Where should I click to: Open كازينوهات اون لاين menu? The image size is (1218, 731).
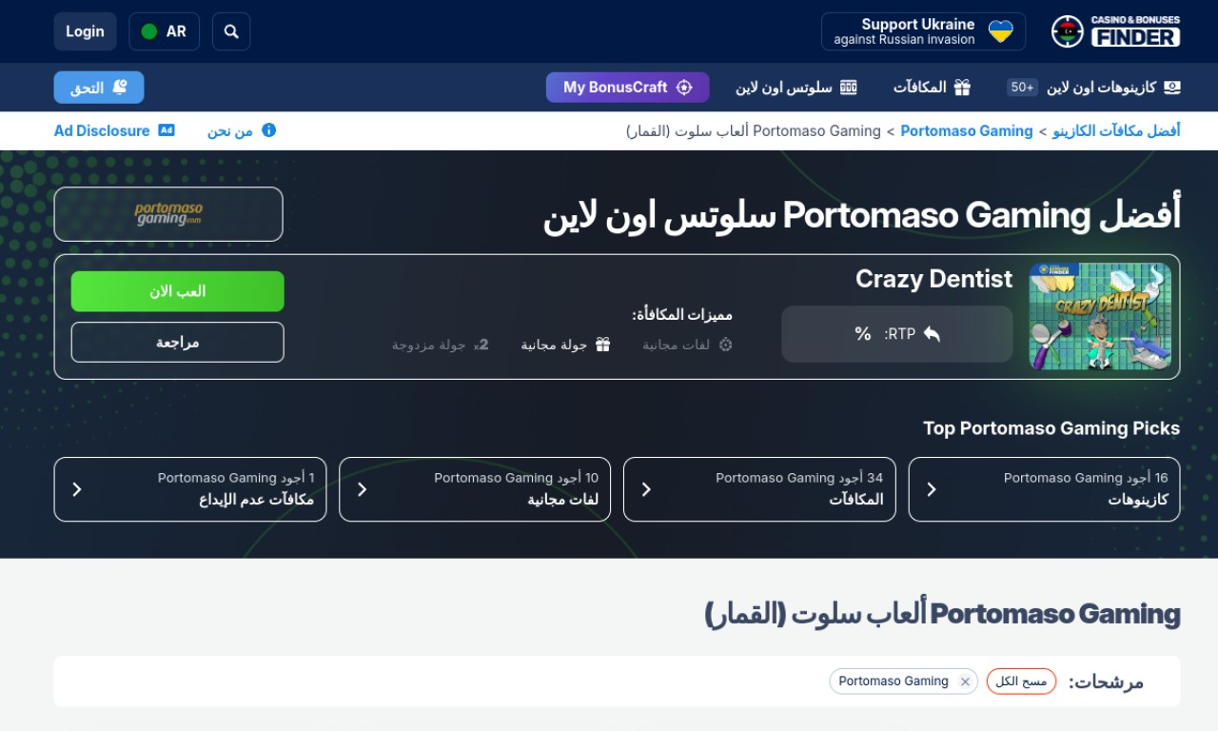pyautogui.click(x=1113, y=88)
